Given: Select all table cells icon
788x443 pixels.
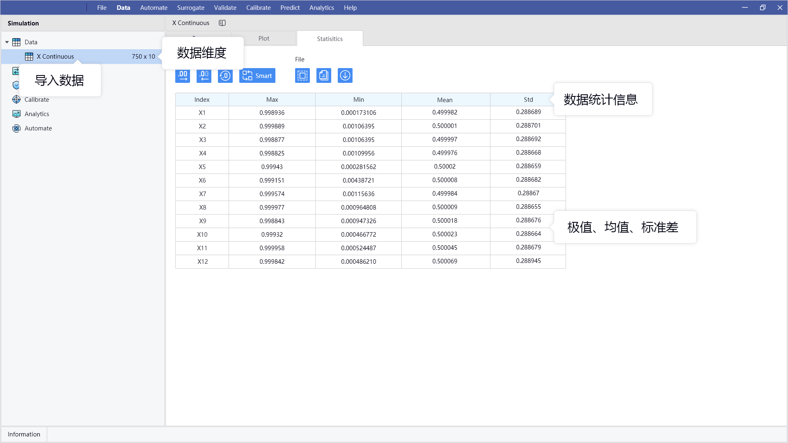Looking at the screenshot, I should point(302,75).
